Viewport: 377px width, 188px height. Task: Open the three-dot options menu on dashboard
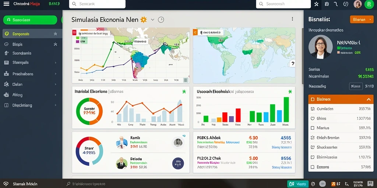[x=292, y=19]
